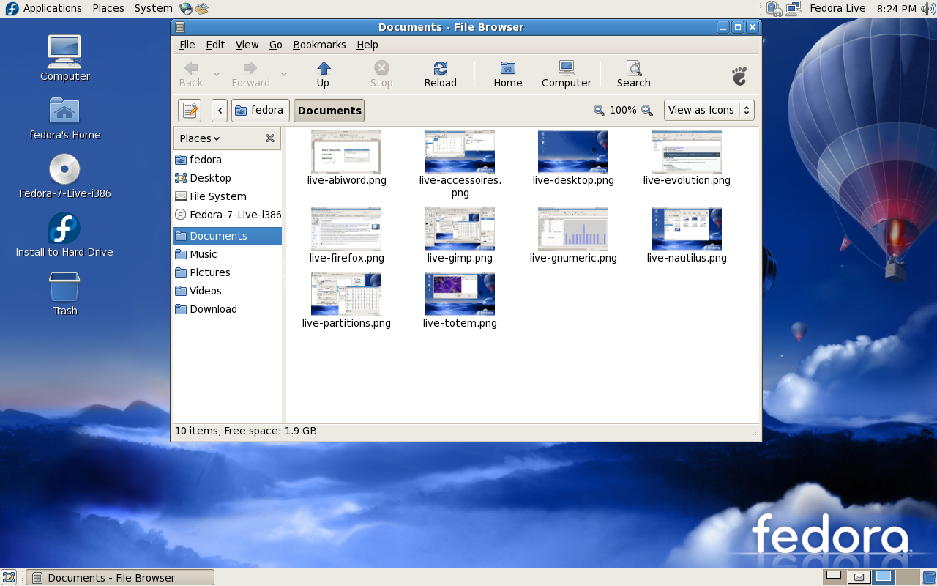The image size is (937, 586).
Task: Click the 8:24 PM clock
Action: 896,8
